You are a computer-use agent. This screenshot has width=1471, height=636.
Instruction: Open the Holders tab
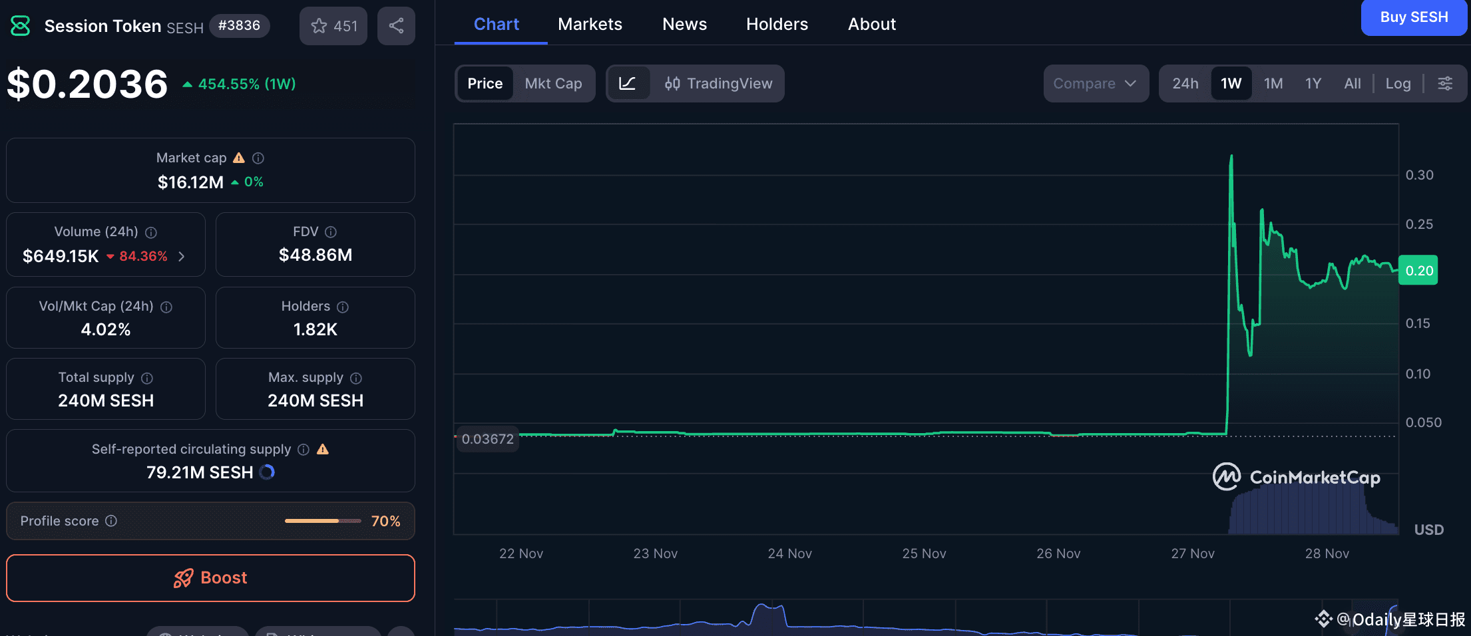pyautogui.click(x=777, y=25)
